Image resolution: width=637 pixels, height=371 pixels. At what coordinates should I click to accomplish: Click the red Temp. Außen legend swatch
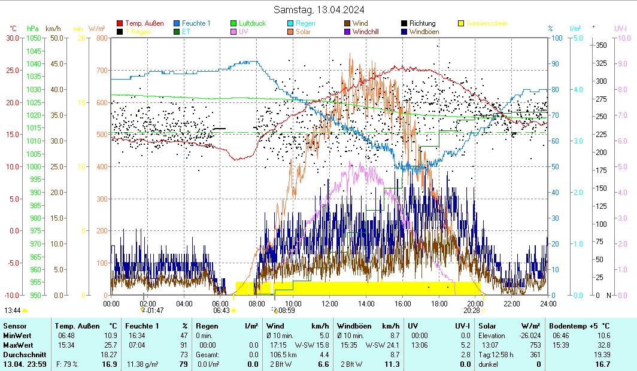tap(120, 24)
